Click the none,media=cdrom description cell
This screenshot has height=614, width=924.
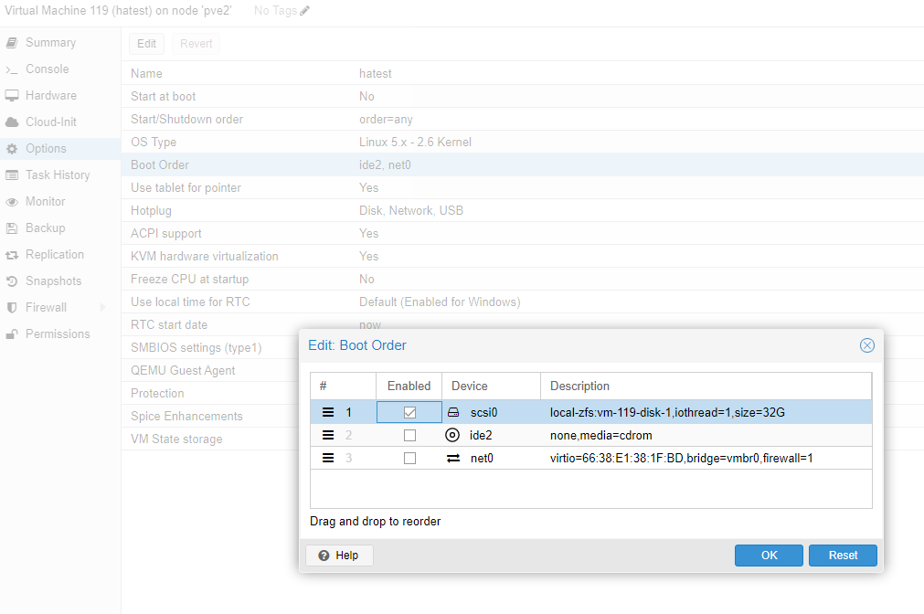point(706,436)
